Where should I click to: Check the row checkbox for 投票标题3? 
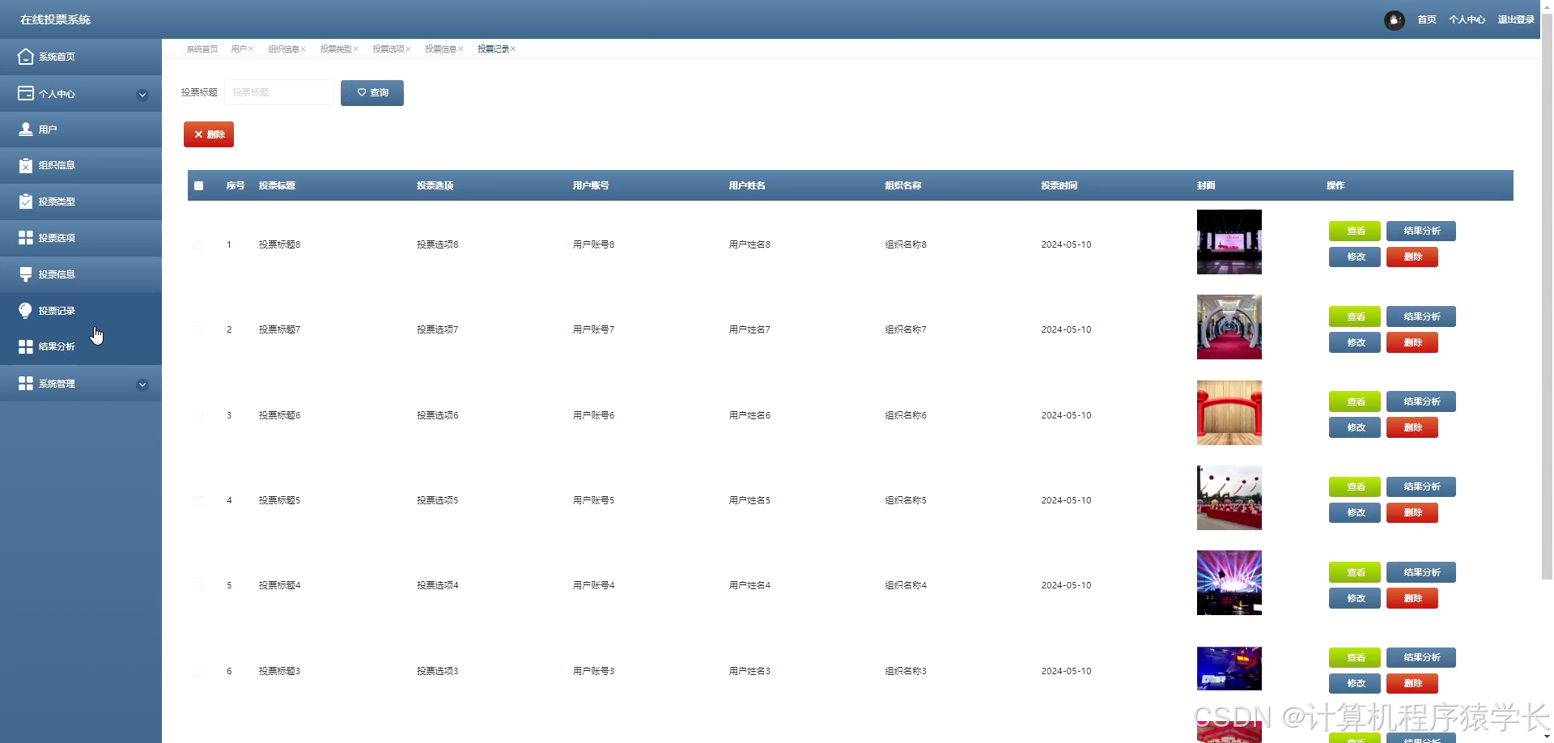198,671
